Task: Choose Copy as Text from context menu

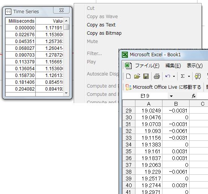Action: click(x=101, y=25)
